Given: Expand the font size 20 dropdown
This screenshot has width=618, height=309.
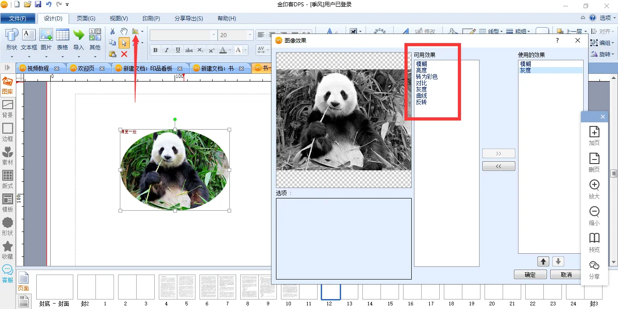Looking at the screenshot, I should (250, 35).
